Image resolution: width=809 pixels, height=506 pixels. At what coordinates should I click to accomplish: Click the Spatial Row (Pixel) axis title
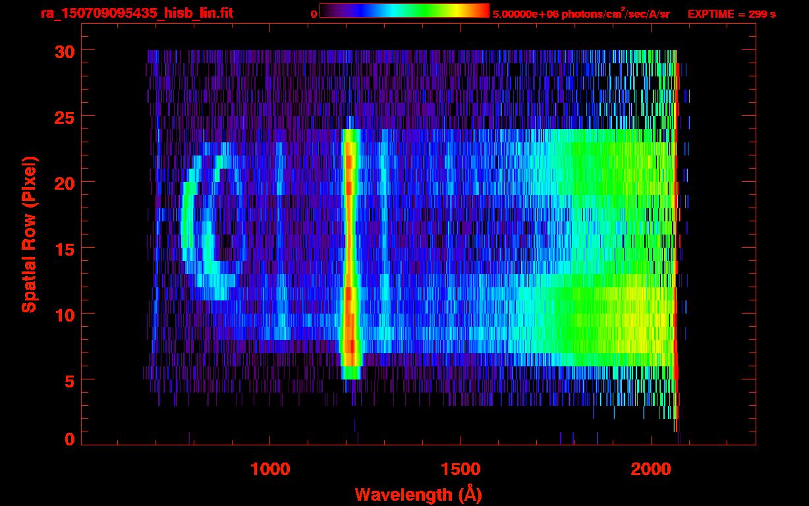[x=28, y=235]
